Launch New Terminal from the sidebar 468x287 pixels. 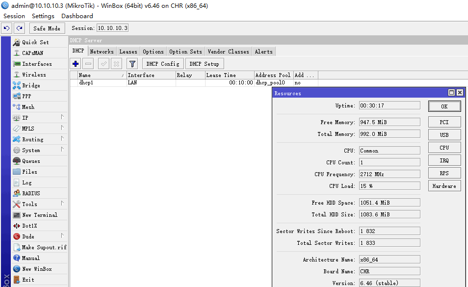39,215
